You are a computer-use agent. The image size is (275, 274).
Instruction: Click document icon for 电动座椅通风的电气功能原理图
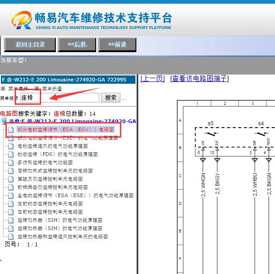pos(11,146)
